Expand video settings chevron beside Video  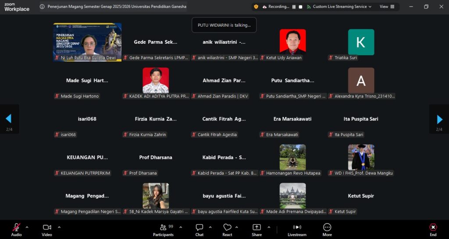59,227
